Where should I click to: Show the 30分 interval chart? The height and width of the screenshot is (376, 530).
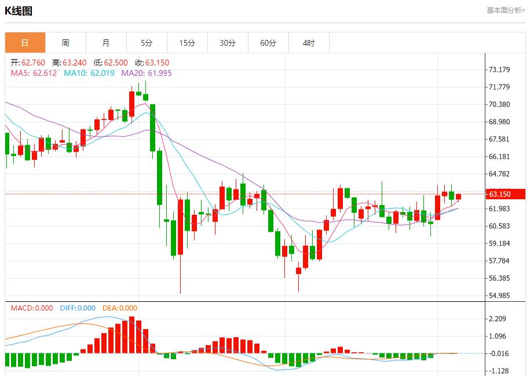tap(228, 43)
